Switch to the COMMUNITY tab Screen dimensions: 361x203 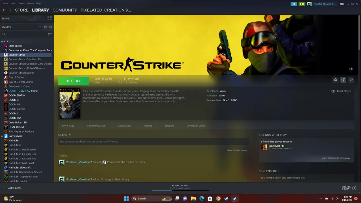pos(65,10)
